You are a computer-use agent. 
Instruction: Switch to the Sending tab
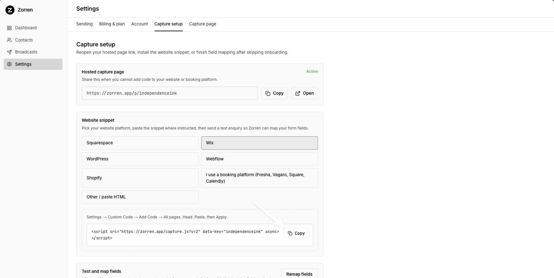click(84, 24)
